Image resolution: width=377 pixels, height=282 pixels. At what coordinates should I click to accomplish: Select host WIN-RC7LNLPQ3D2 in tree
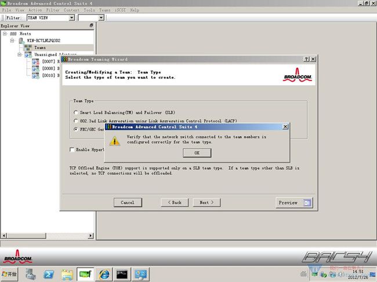tap(43, 41)
